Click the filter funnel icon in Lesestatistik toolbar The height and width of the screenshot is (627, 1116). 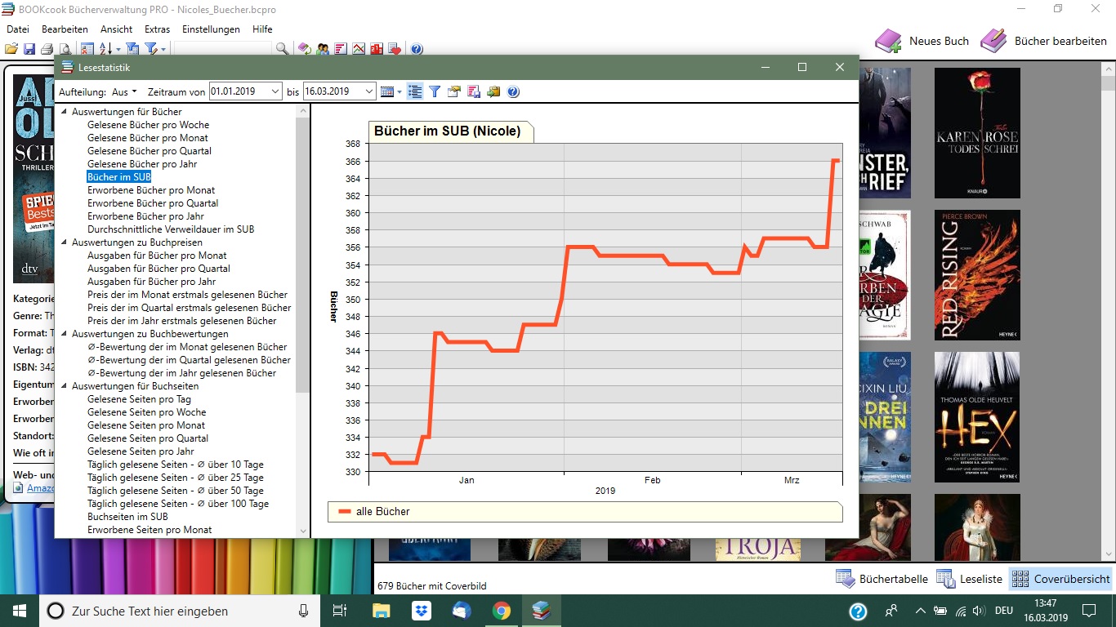(x=435, y=91)
